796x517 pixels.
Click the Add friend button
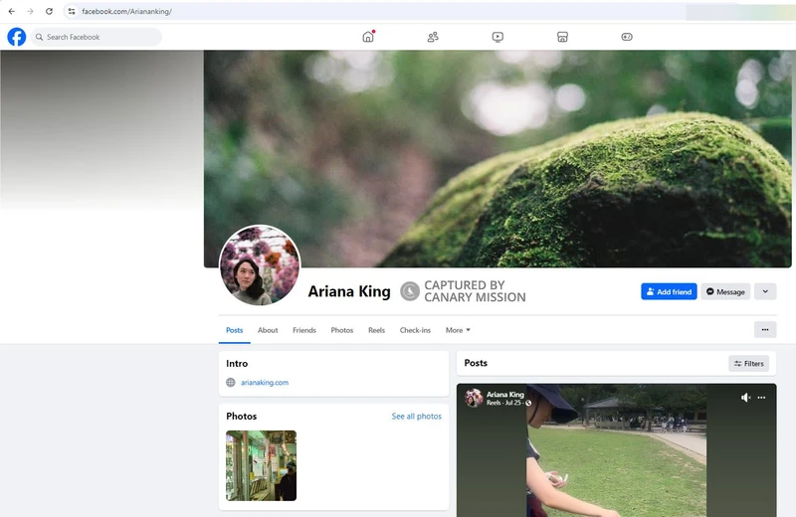click(669, 291)
